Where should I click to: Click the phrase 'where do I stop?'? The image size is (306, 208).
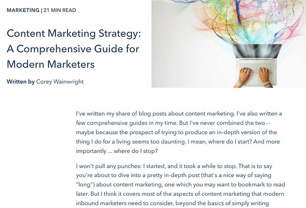(x=136, y=151)
